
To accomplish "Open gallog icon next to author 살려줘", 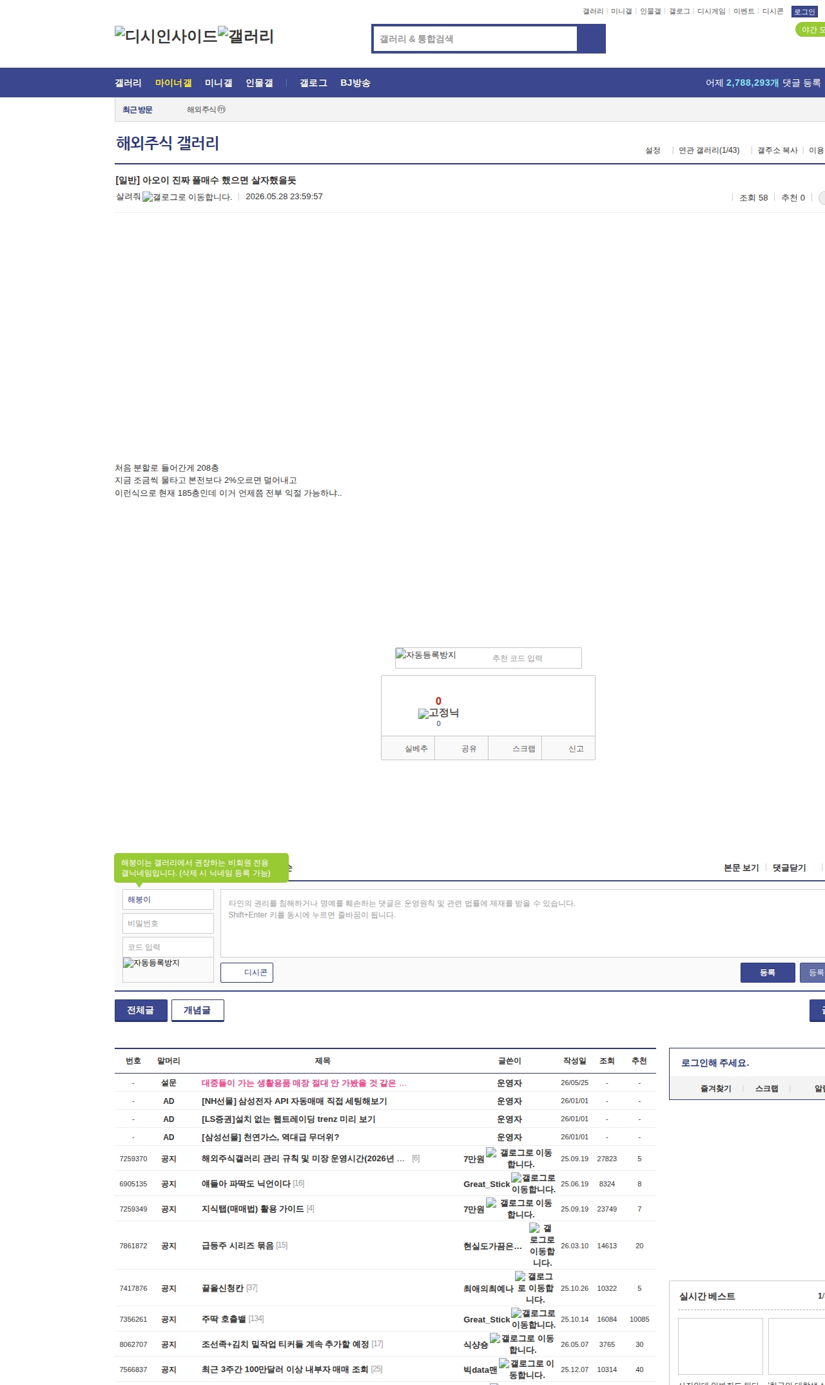I will point(187,197).
